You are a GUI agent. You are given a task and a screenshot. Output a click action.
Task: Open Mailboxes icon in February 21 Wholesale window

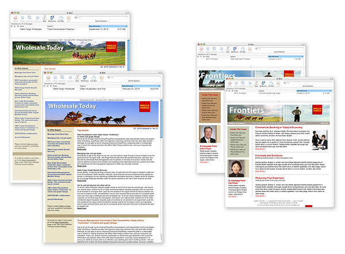pos(85,77)
